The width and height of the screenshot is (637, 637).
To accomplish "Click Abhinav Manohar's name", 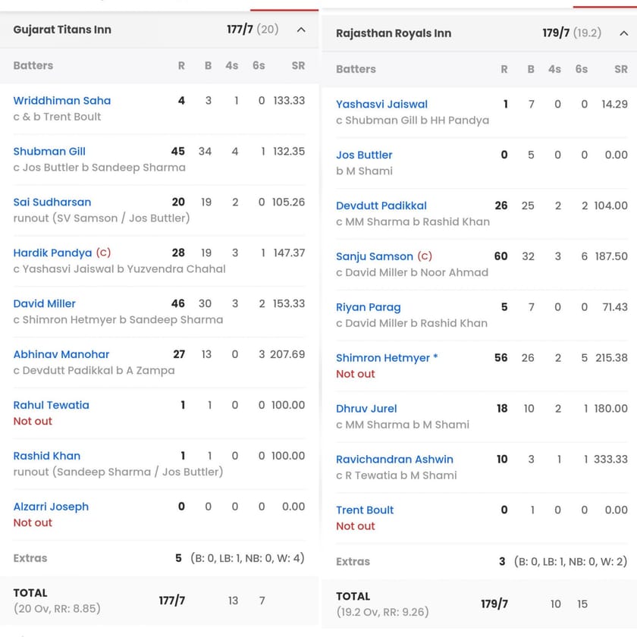I will pos(61,354).
